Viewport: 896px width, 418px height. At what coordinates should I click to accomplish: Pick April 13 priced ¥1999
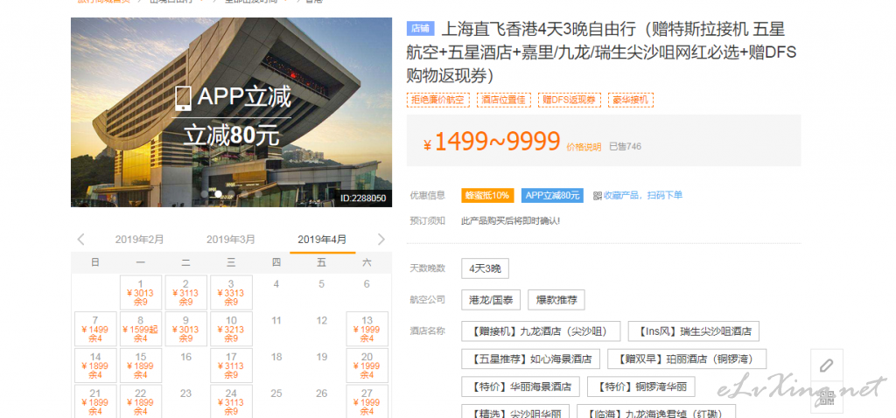pos(367,329)
